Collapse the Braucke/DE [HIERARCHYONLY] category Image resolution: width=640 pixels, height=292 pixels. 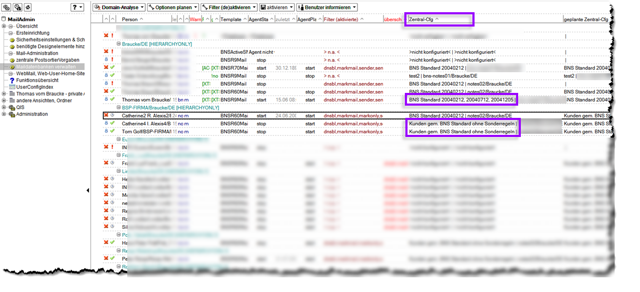tap(119, 44)
